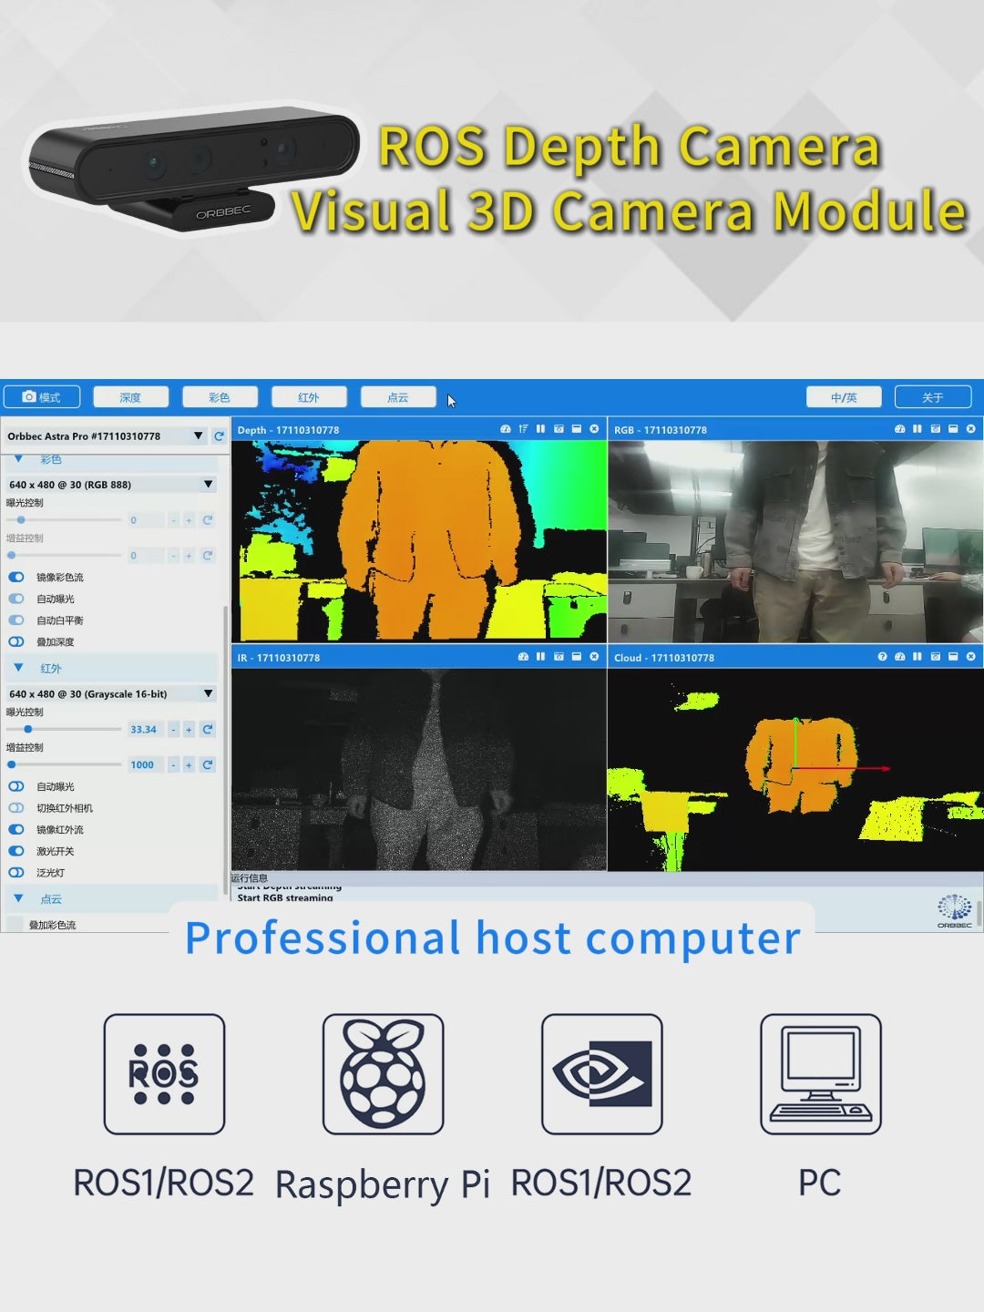Screen dimensions: 984x1312
Task: Pause the Depth stream panel
Action: (540, 429)
